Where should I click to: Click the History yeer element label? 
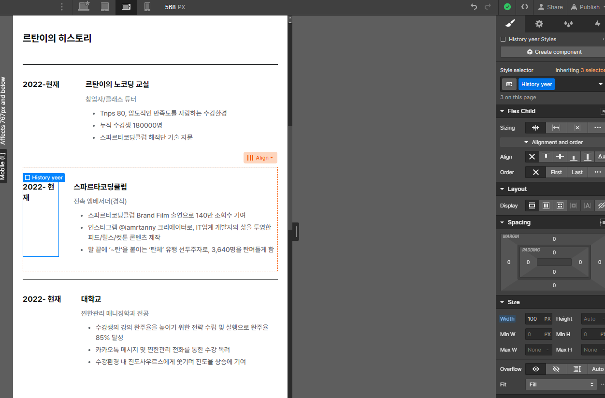coord(43,177)
